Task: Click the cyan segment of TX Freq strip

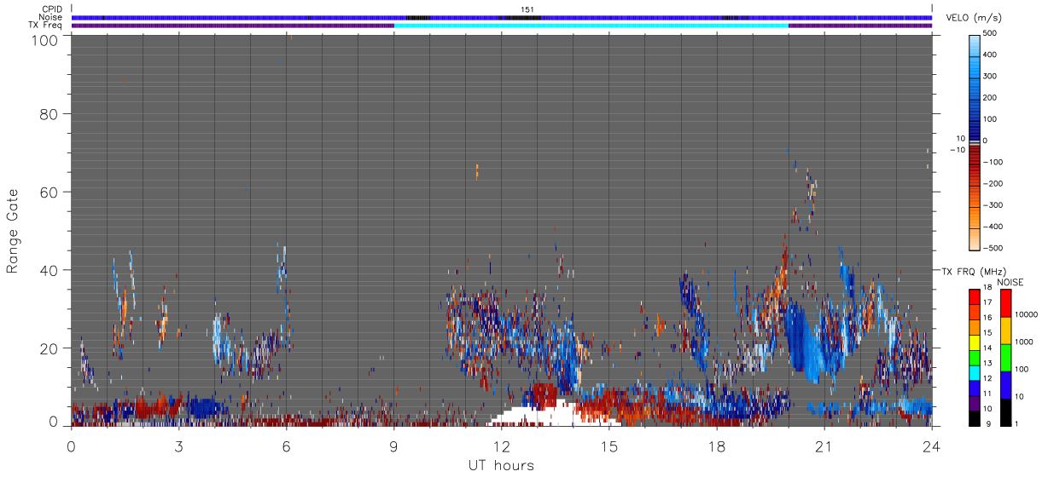Action: click(x=591, y=26)
